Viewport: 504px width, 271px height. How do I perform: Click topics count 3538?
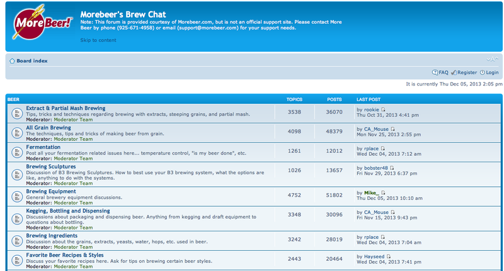[294, 112]
